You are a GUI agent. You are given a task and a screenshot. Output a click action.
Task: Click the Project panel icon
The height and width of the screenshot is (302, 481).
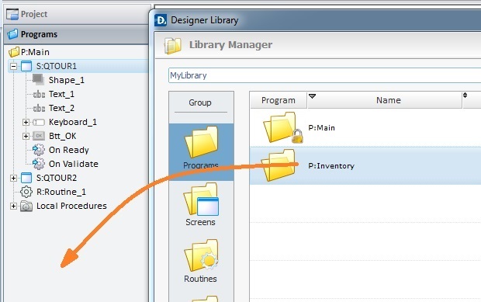[x=12, y=14]
